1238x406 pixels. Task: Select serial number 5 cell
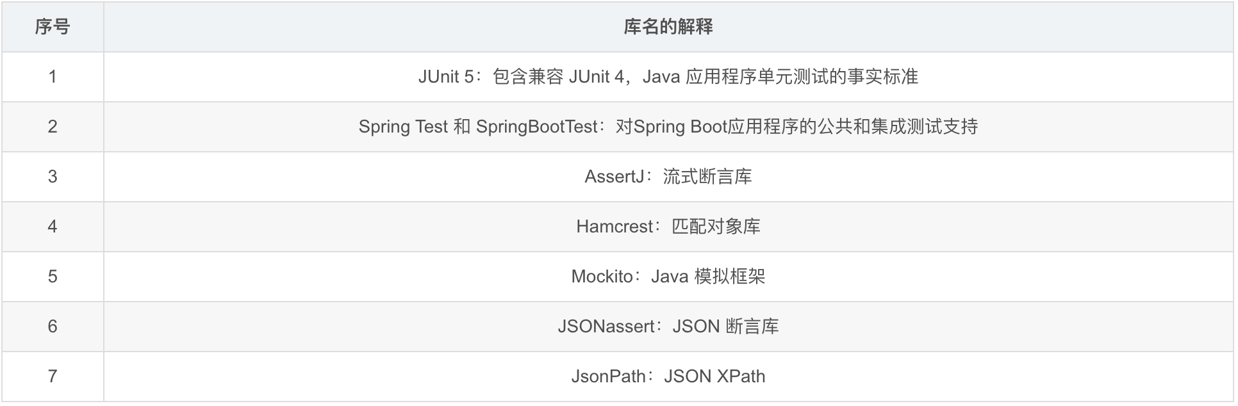click(53, 277)
